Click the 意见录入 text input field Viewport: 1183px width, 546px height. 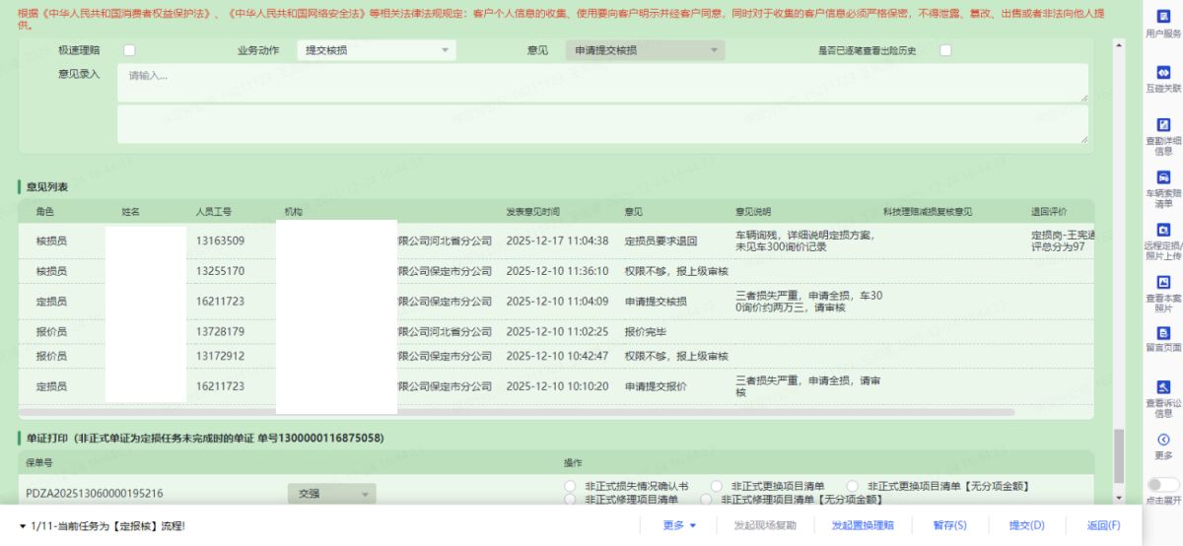coord(601,83)
